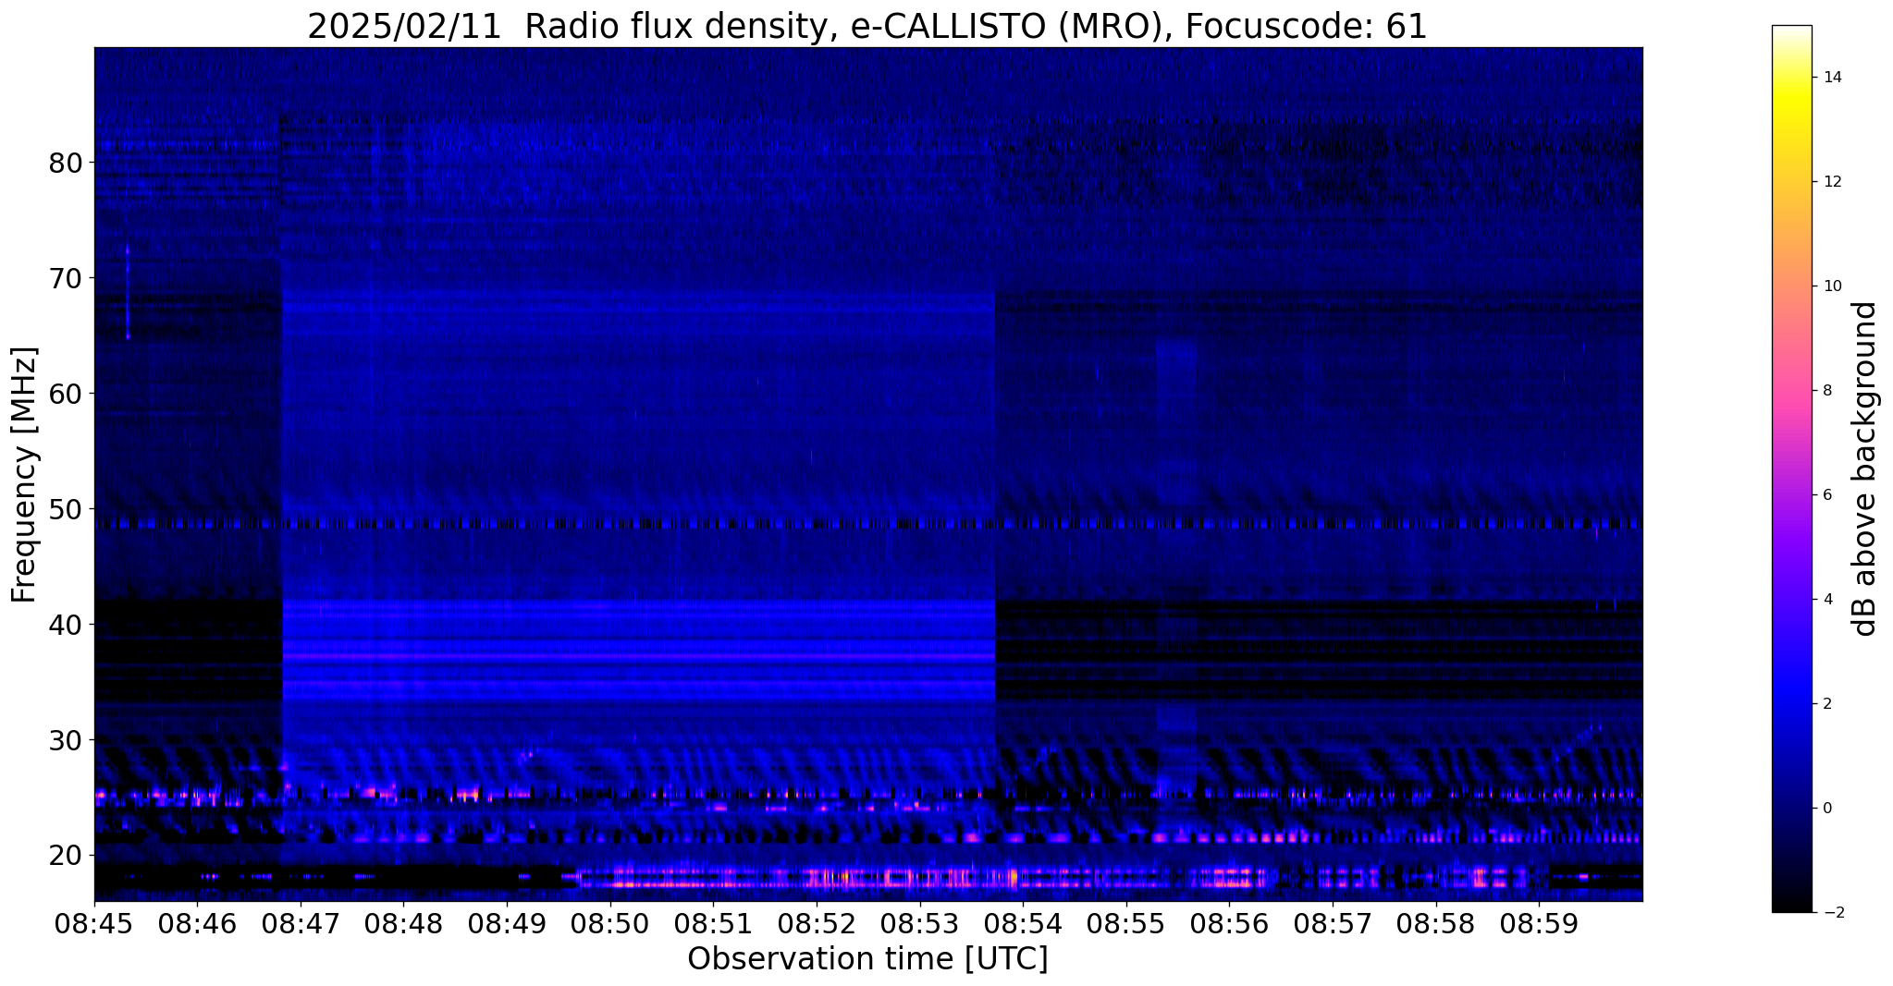Click the 08:51 time tick label
Image resolution: width=1893 pixels, height=986 pixels.
[x=713, y=923]
